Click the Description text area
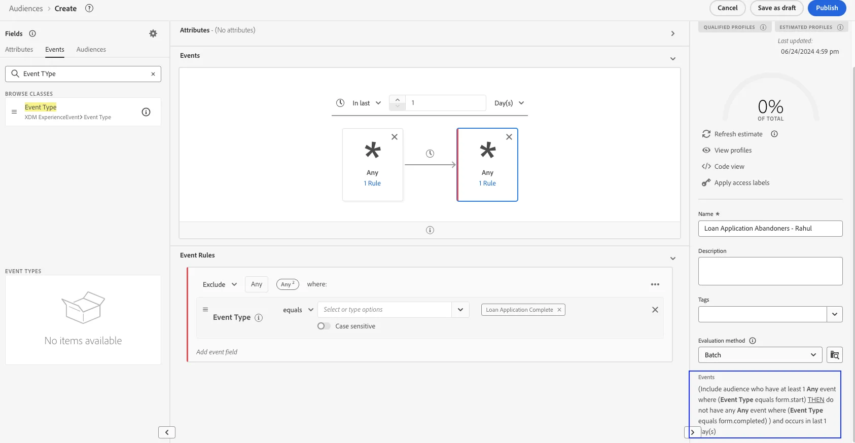 tap(770, 271)
